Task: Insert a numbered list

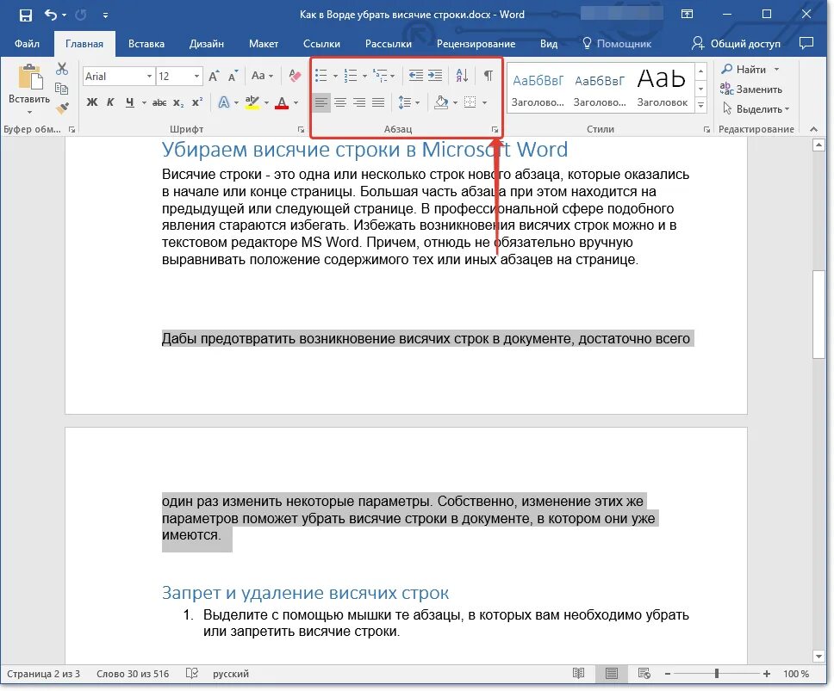Action: pyautogui.click(x=350, y=76)
